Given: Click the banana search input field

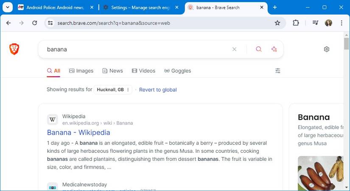Looking at the screenshot, I should tap(136, 49).
